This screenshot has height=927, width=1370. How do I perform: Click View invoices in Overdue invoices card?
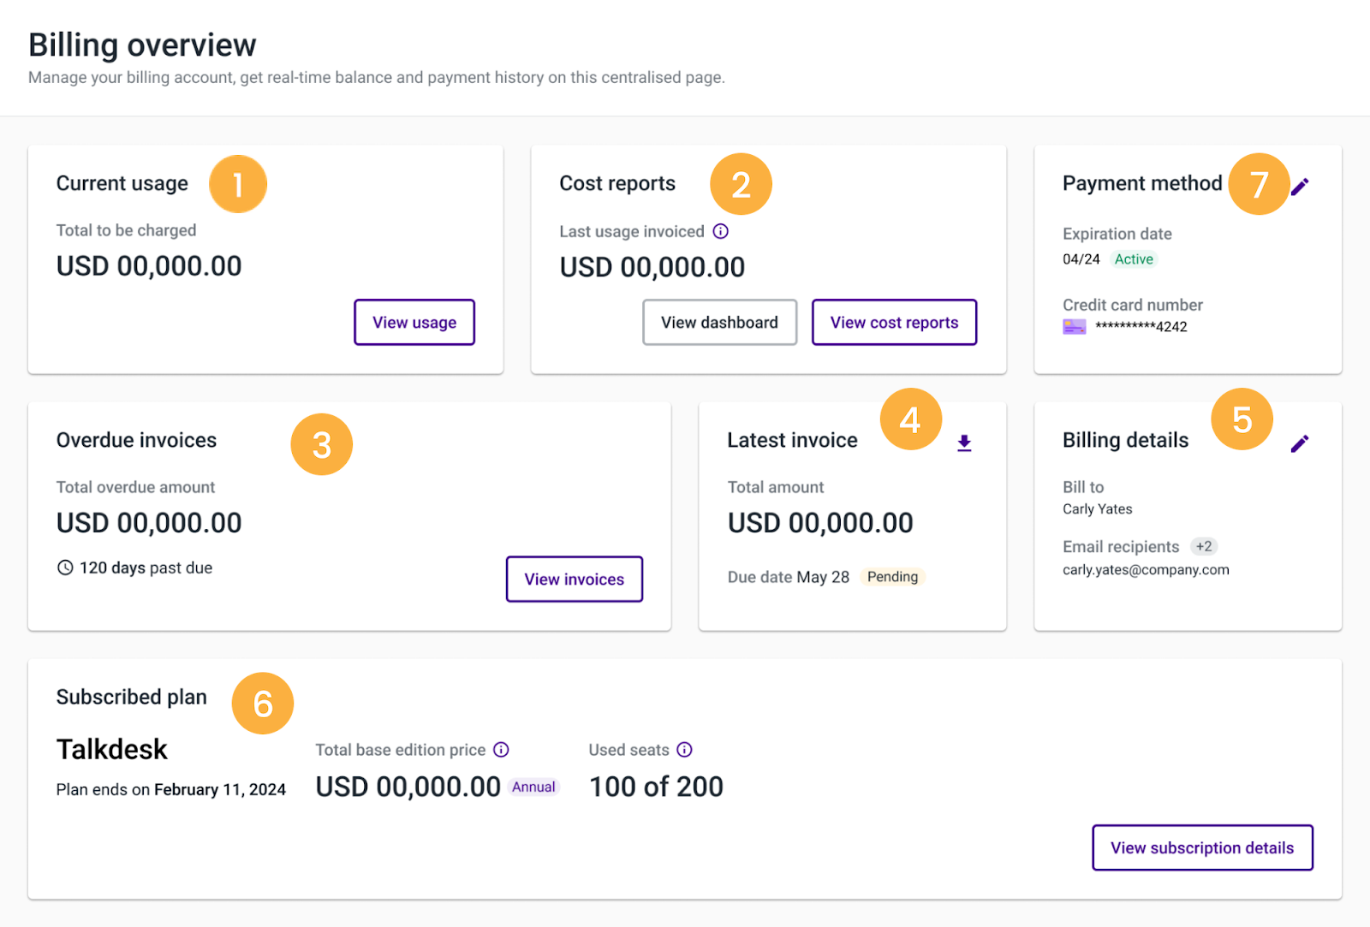click(x=574, y=579)
